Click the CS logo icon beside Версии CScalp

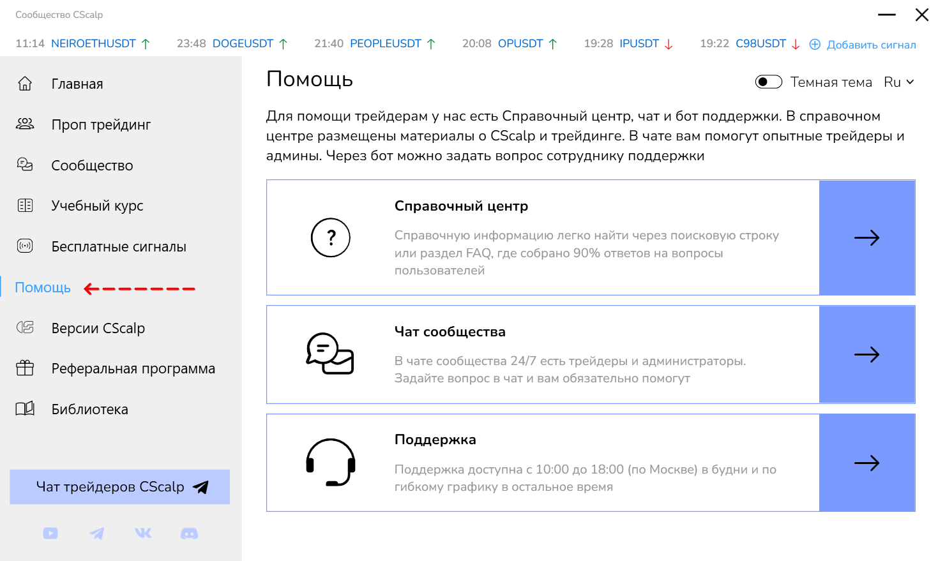tap(25, 327)
